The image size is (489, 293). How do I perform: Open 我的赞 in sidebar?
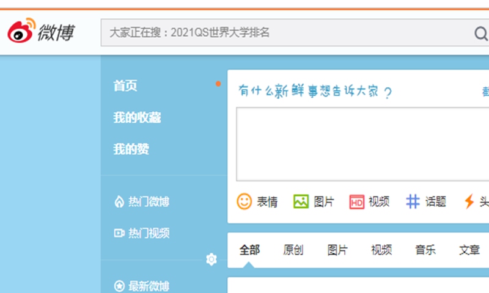coord(131,150)
